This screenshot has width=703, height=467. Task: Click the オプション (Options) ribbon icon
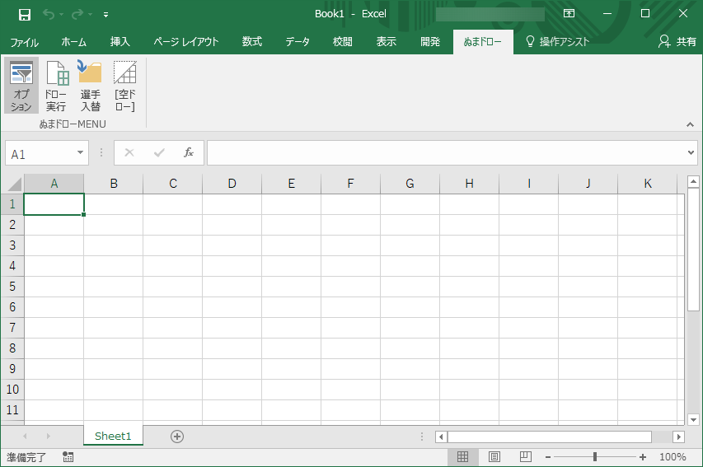click(21, 86)
